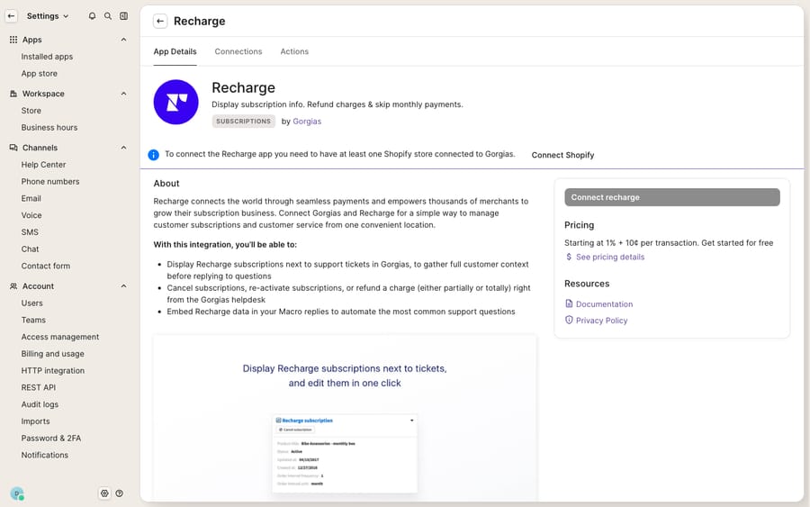Click the Channels chat bubbles icon
The image size is (810, 507).
tap(13, 148)
